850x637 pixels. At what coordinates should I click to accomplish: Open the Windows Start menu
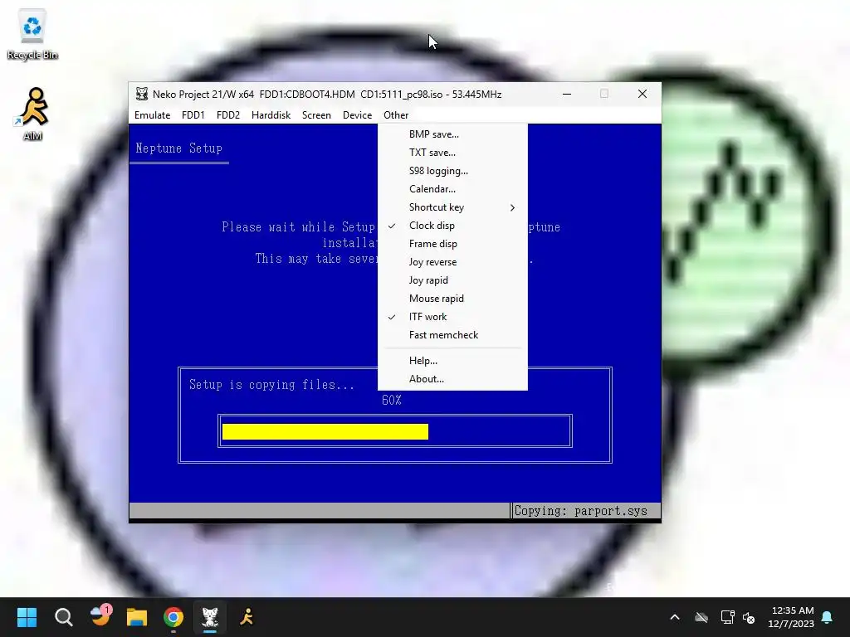[27, 617]
